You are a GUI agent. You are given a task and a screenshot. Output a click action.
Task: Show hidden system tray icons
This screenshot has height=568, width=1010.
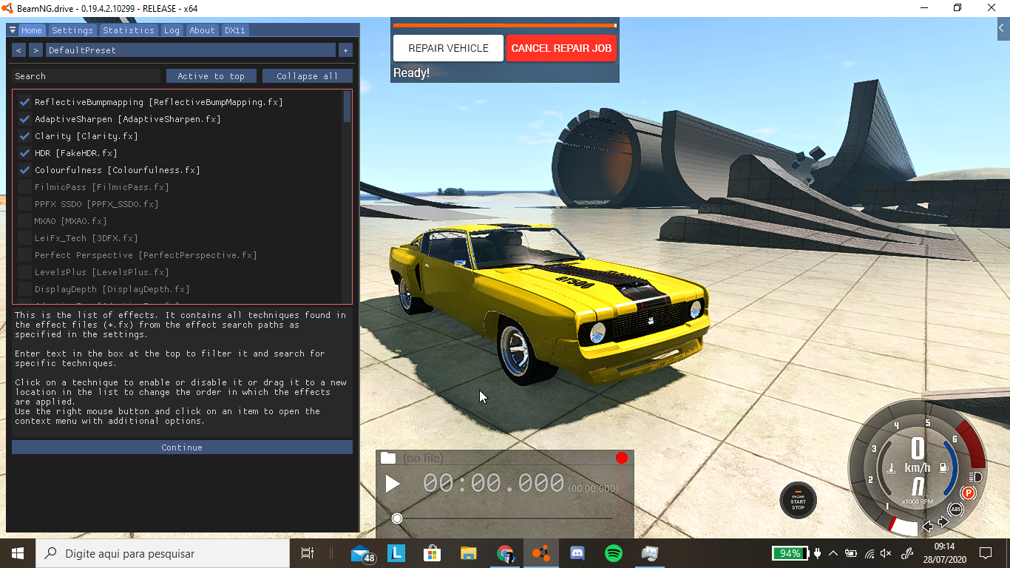833,553
